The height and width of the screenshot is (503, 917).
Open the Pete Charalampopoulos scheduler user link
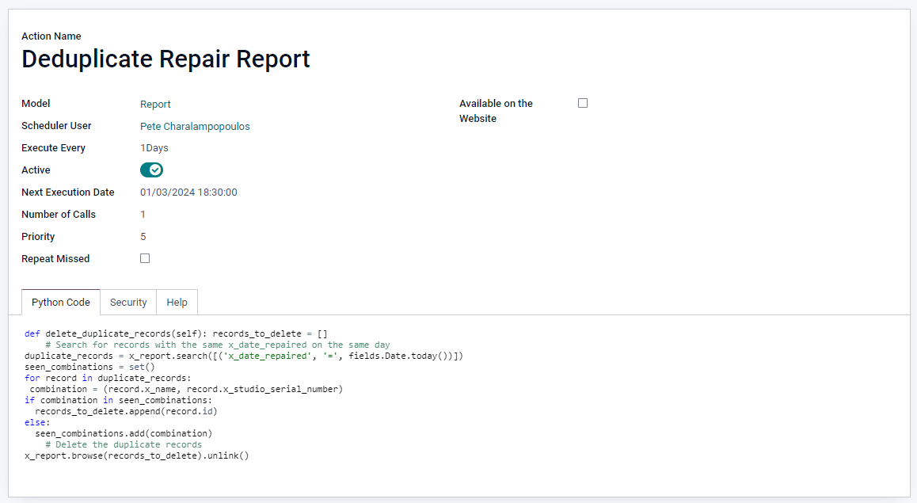pyautogui.click(x=195, y=126)
